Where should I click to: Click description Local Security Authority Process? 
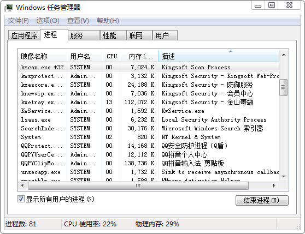214,119
